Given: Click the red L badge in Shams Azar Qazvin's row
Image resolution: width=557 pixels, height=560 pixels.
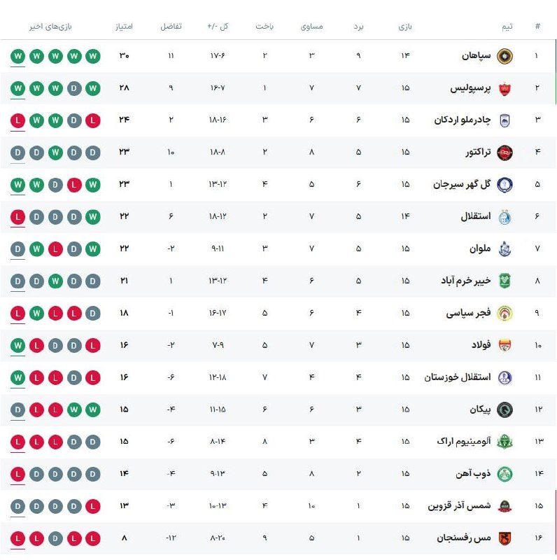Looking at the screenshot, I should 93,506.
